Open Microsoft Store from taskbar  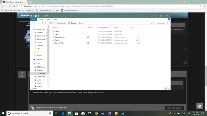[76, 113]
